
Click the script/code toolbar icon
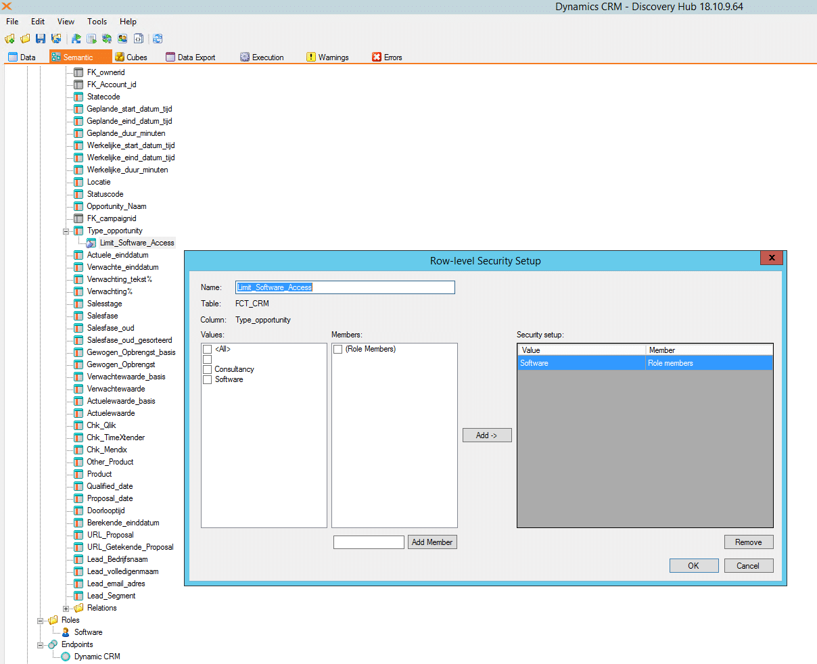tap(138, 39)
